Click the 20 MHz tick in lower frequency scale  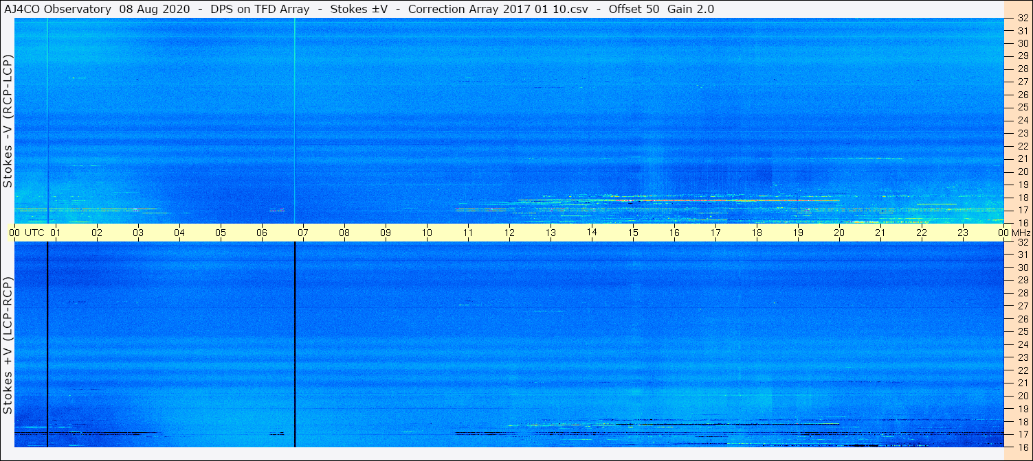coord(1021,396)
